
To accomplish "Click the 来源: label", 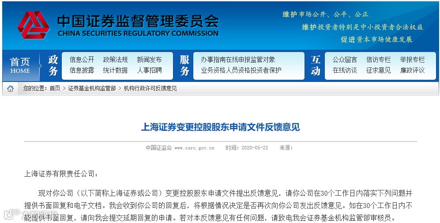I will [286, 148].
